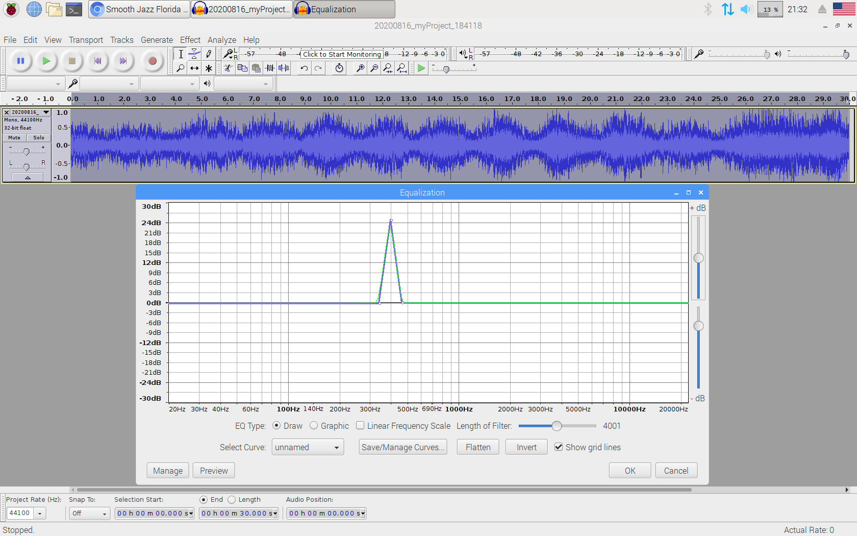Click the Record button
This screenshot has width=857, height=536.
[x=152, y=61]
